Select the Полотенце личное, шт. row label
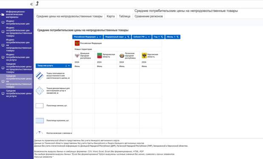This screenshot has width=263, height=159. 57,106
